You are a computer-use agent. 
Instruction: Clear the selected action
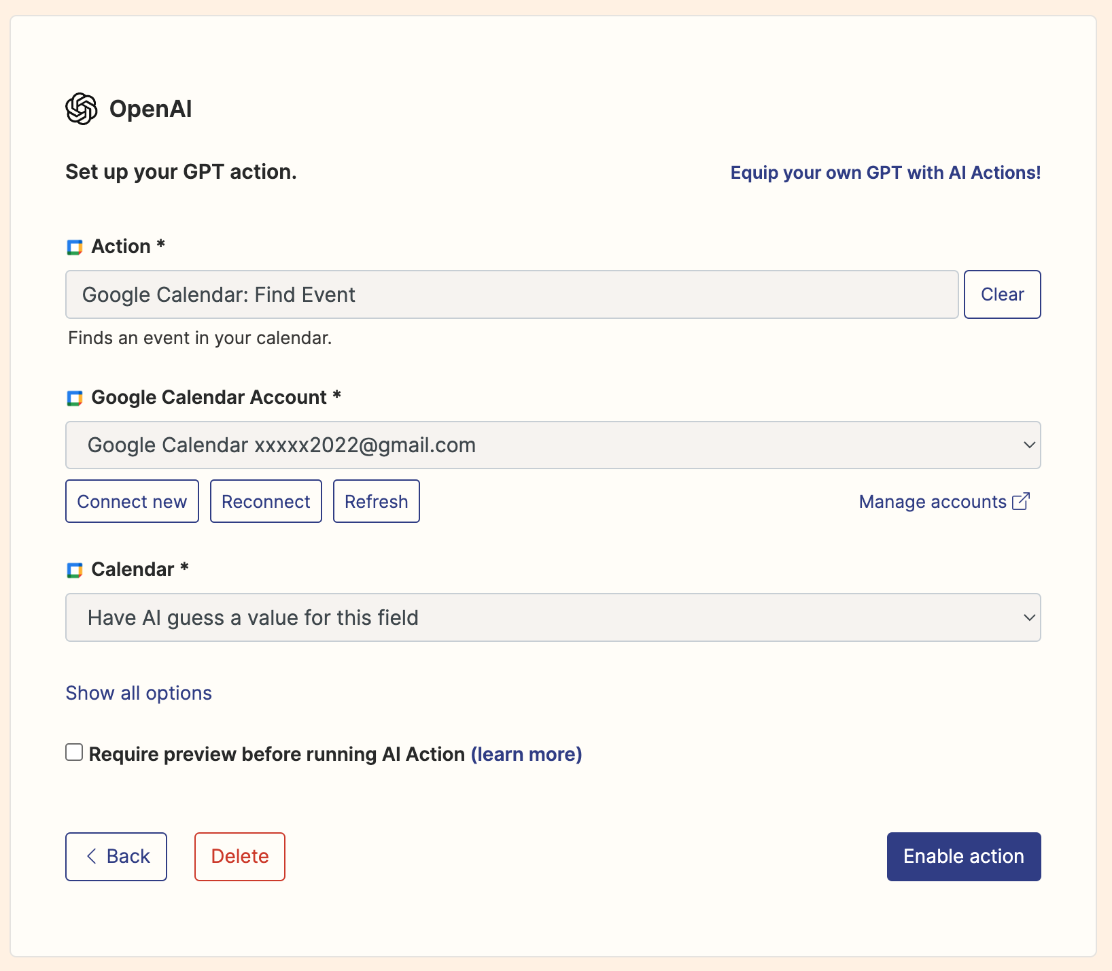(1002, 294)
